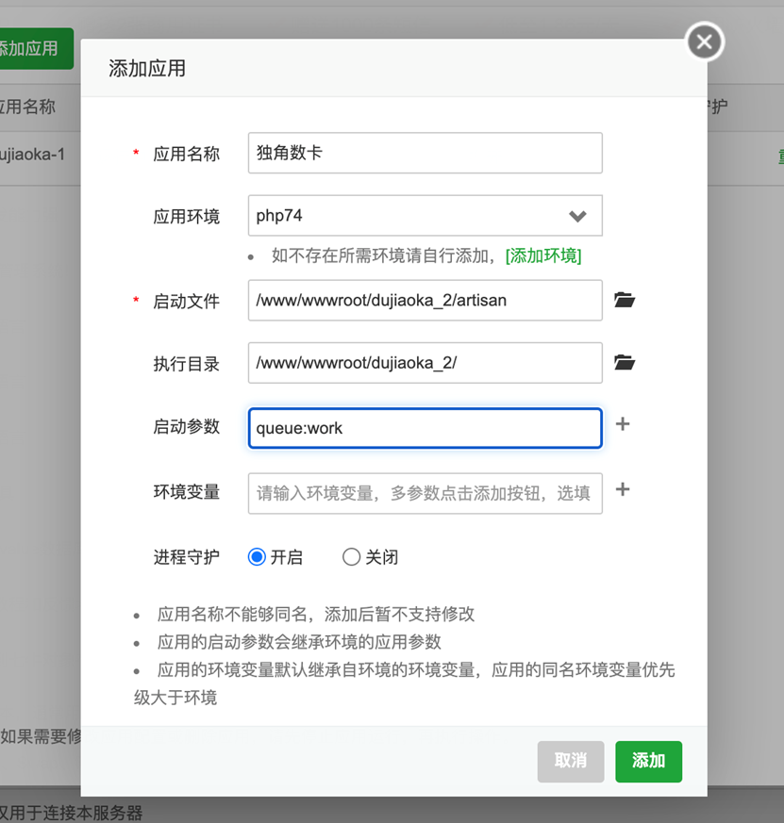Click the green link at the right edge of the dujiaoka-1 row
This screenshot has height=823, width=784.
779,155
